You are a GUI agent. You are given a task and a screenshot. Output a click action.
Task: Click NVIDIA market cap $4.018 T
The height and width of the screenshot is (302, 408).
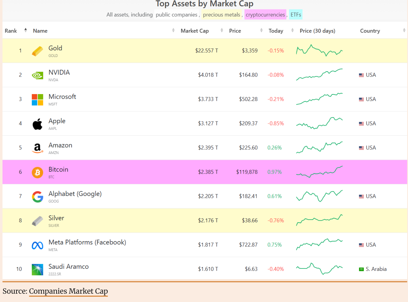point(208,75)
